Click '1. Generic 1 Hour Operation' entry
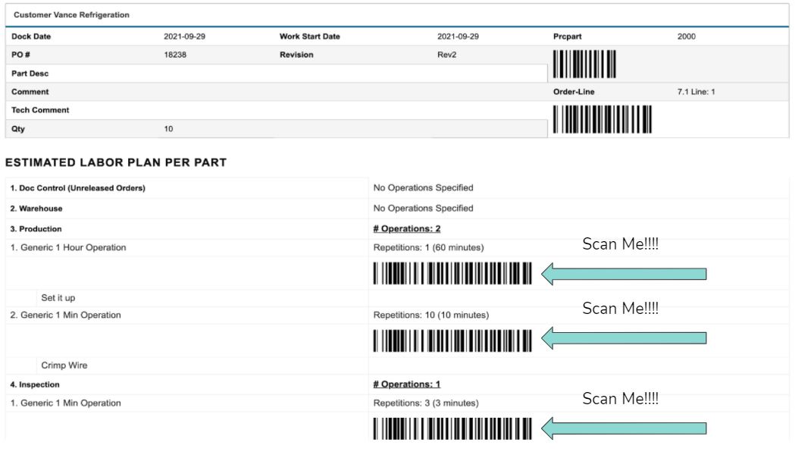The image size is (795, 455). coord(68,247)
